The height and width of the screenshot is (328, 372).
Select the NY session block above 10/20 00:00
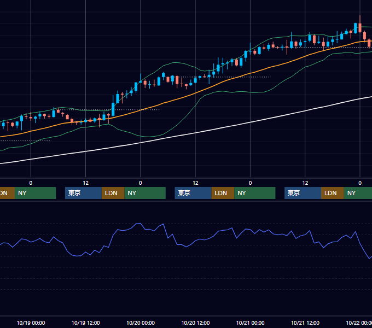click(x=145, y=193)
